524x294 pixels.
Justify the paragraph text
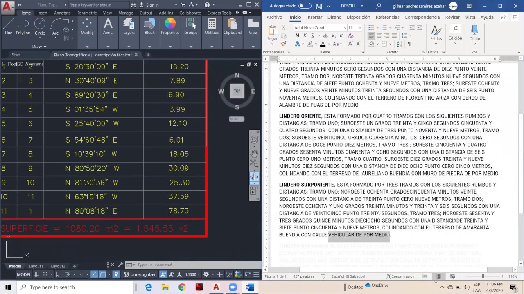point(395,36)
